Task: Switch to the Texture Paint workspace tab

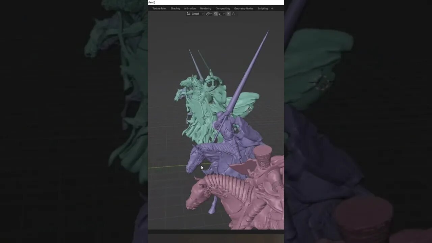Action: pos(159,8)
